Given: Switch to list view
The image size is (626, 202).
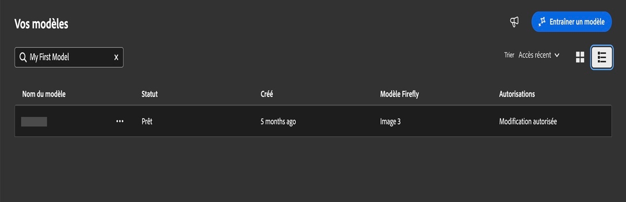Looking at the screenshot, I should 601,57.
